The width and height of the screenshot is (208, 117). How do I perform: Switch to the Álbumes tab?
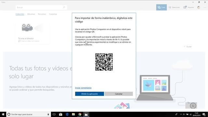click(31, 14)
